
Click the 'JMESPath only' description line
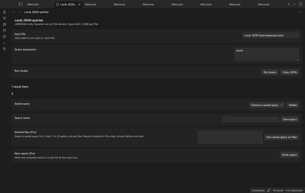click(56, 24)
